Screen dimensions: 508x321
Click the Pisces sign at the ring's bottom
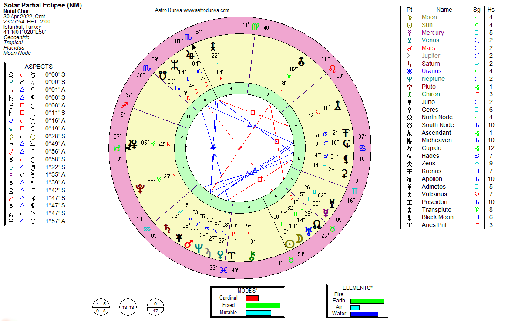click(x=224, y=270)
